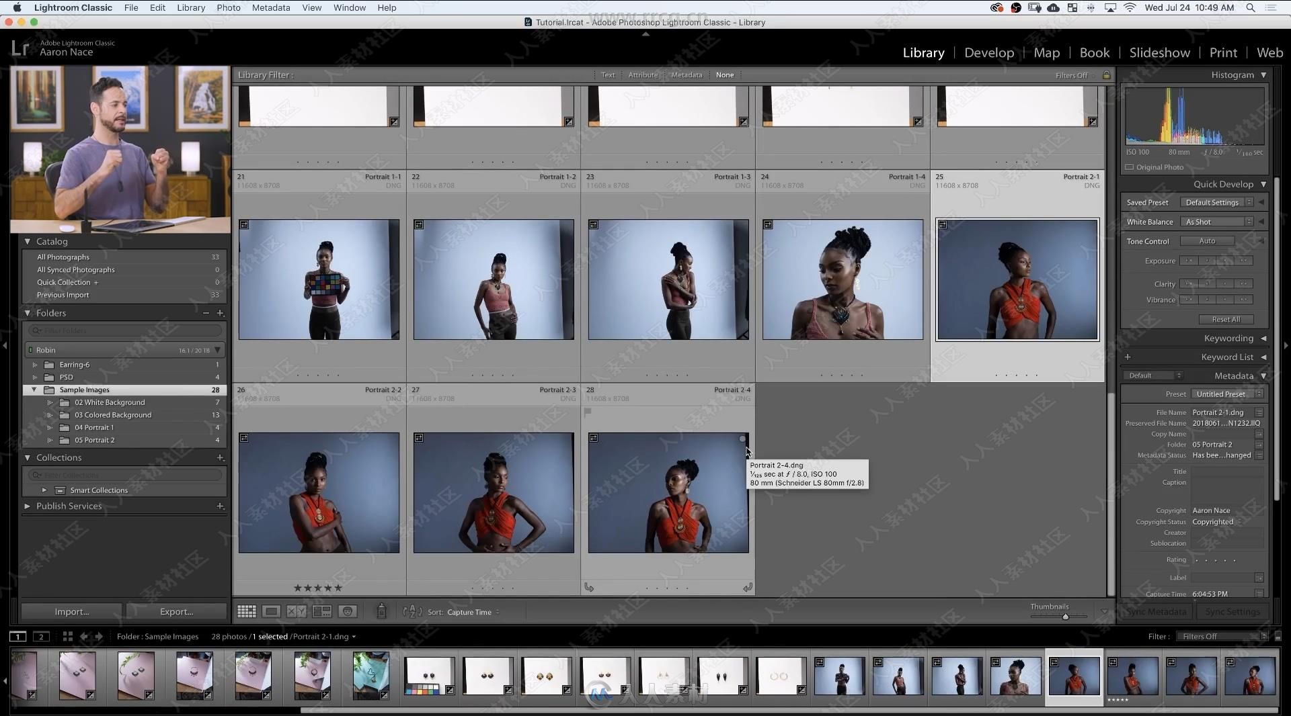This screenshot has width=1291, height=716.
Task: Select Attribute library filter
Action: coord(643,75)
